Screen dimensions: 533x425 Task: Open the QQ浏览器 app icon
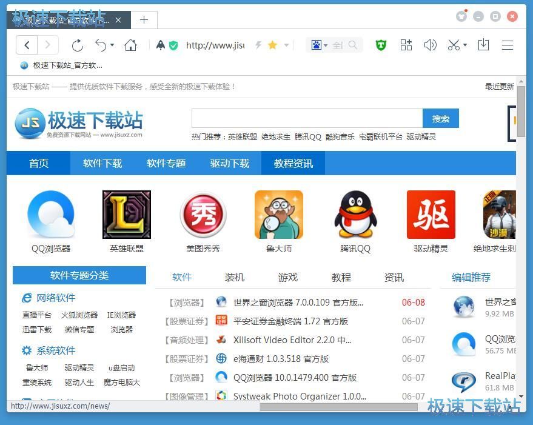pyautogui.click(x=51, y=214)
